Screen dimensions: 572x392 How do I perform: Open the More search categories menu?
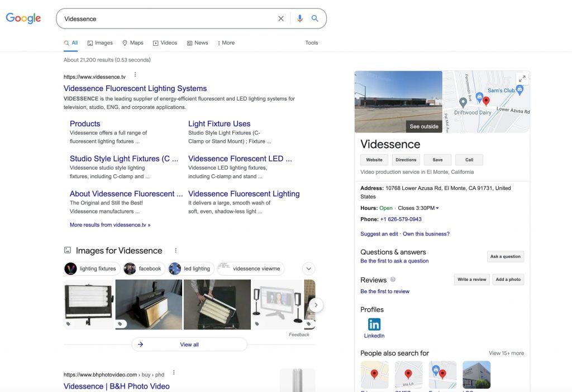[x=226, y=42]
